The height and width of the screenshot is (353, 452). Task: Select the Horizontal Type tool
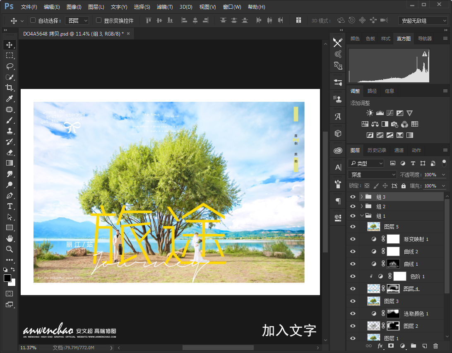pos(10,207)
